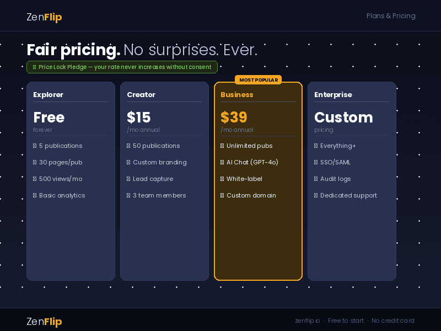The height and width of the screenshot is (331, 441).
Task: Open the zenflip.io footer link
Action: pyautogui.click(x=307, y=321)
